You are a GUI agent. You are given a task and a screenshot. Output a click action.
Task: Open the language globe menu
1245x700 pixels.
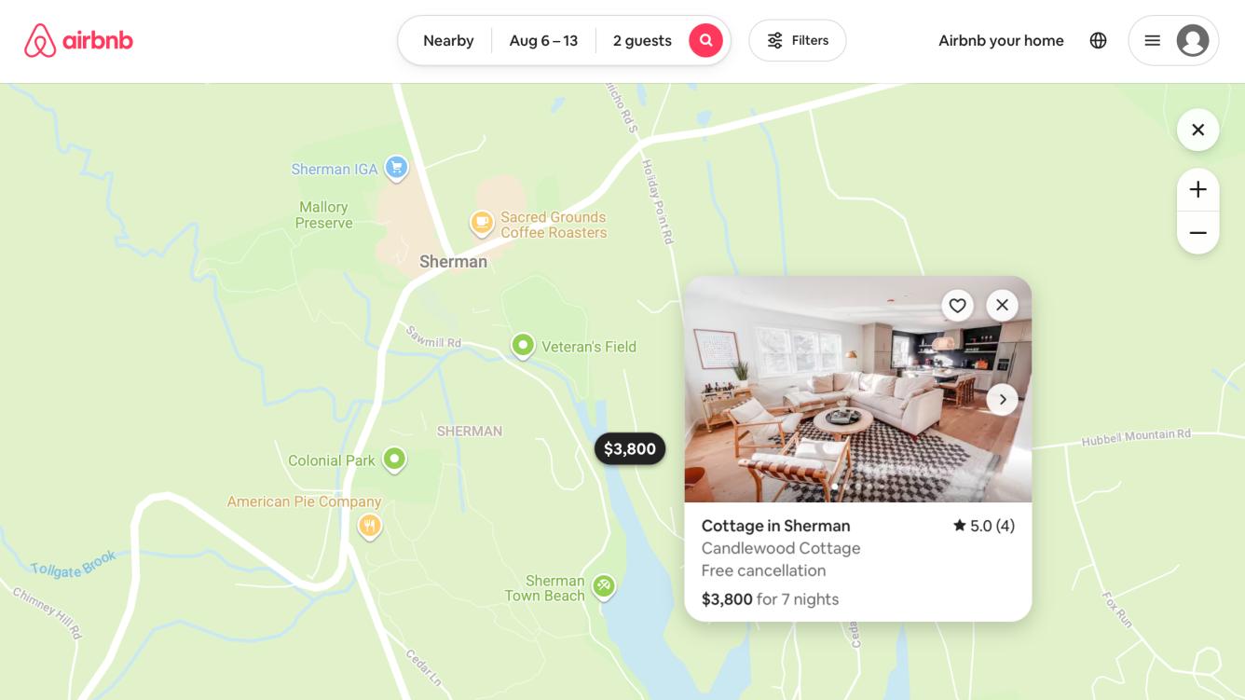[x=1098, y=40]
